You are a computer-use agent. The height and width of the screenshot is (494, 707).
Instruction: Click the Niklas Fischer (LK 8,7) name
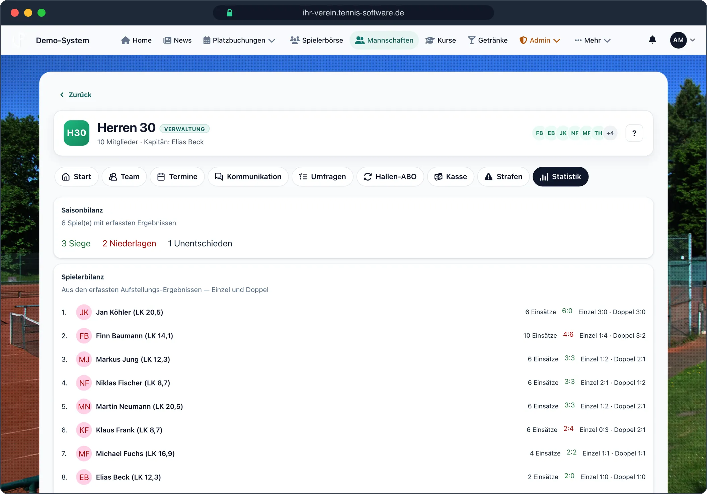point(133,383)
